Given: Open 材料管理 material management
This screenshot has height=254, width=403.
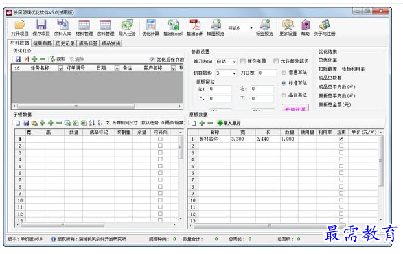Looking at the screenshot, I should tap(84, 27).
